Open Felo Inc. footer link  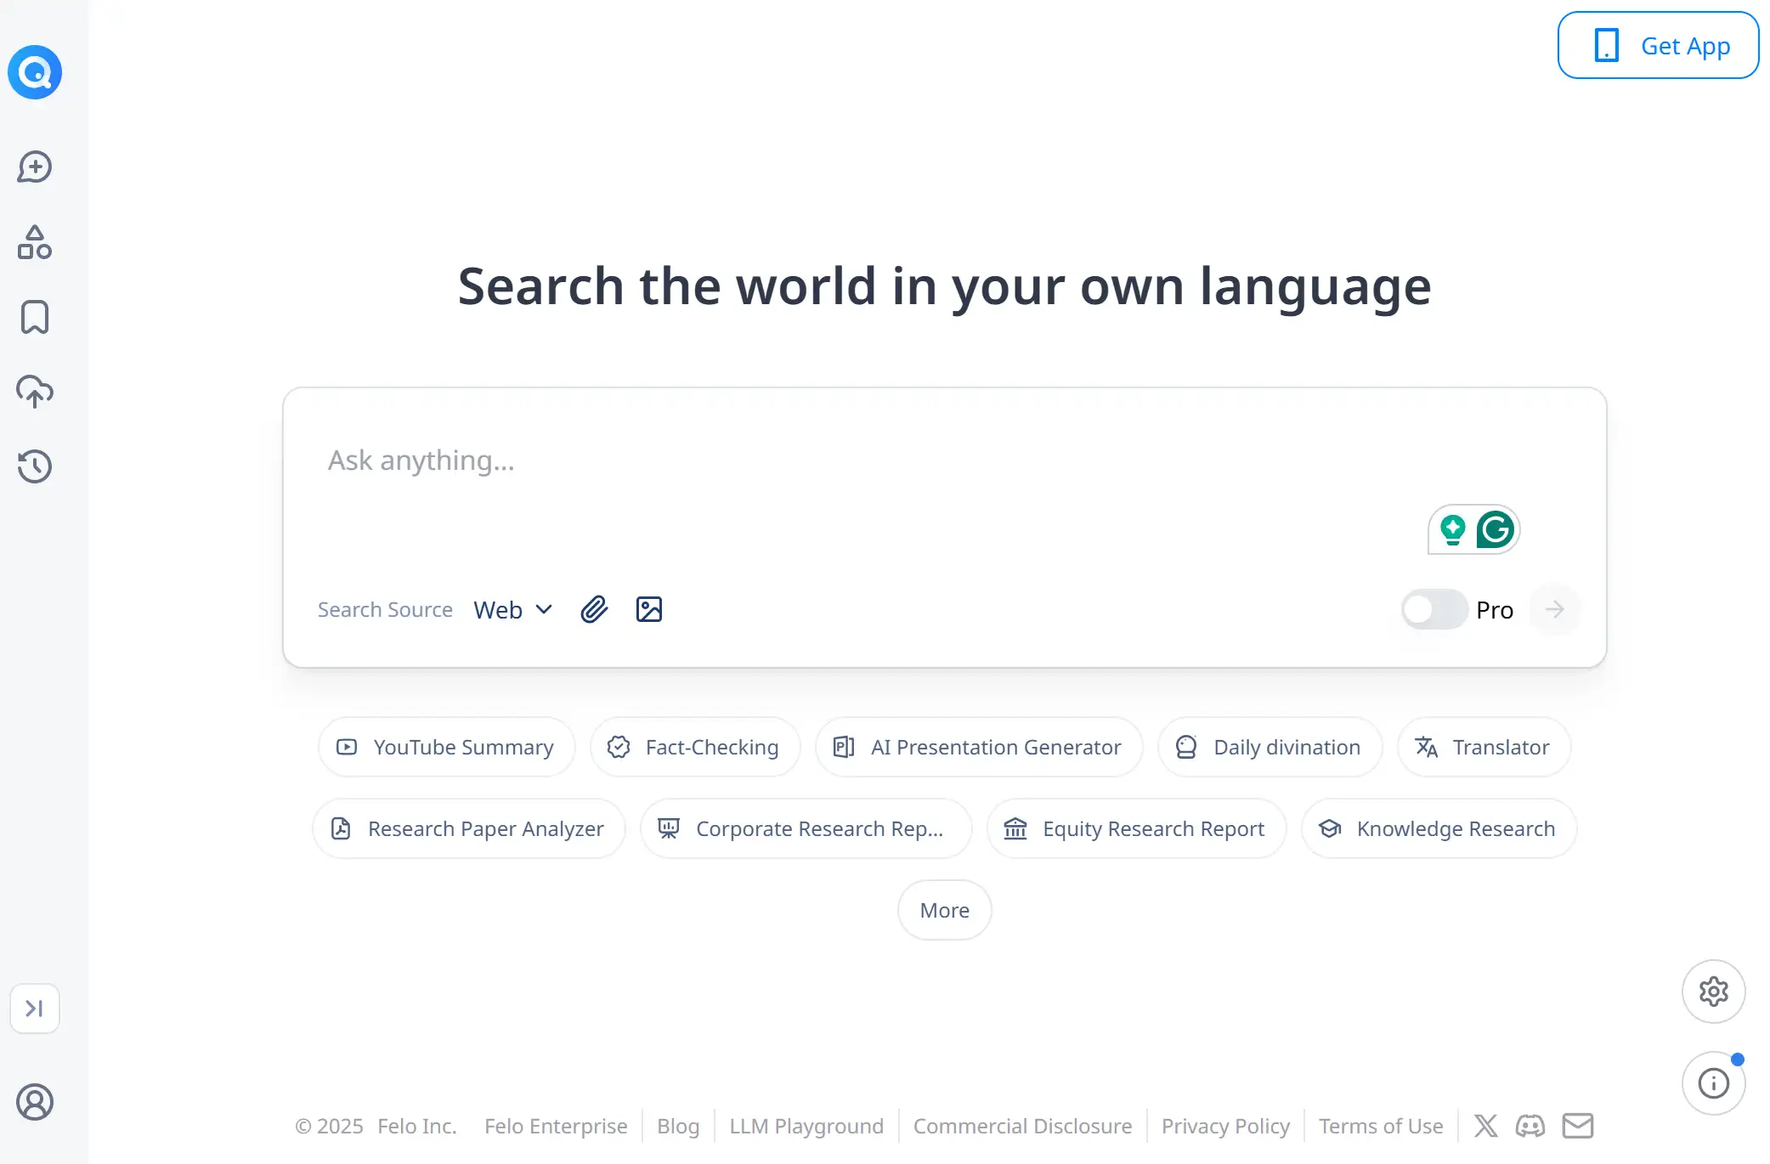[417, 1126]
